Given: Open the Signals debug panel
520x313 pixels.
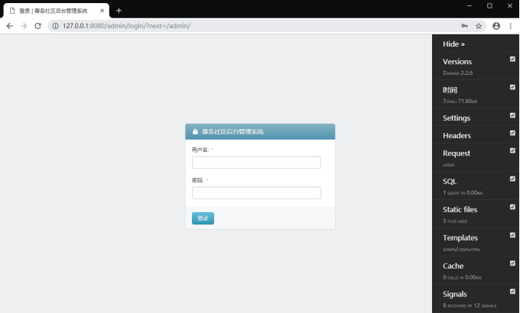Looking at the screenshot, I should click(455, 294).
